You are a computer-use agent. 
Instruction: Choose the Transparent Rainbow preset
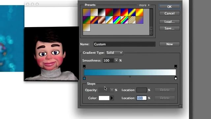pos(124,20)
